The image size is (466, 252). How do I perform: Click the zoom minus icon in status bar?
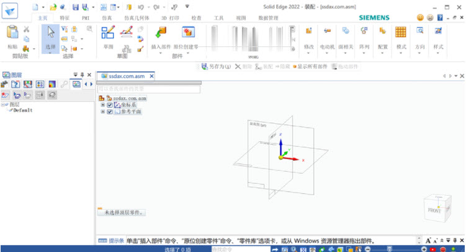[367, 249]
